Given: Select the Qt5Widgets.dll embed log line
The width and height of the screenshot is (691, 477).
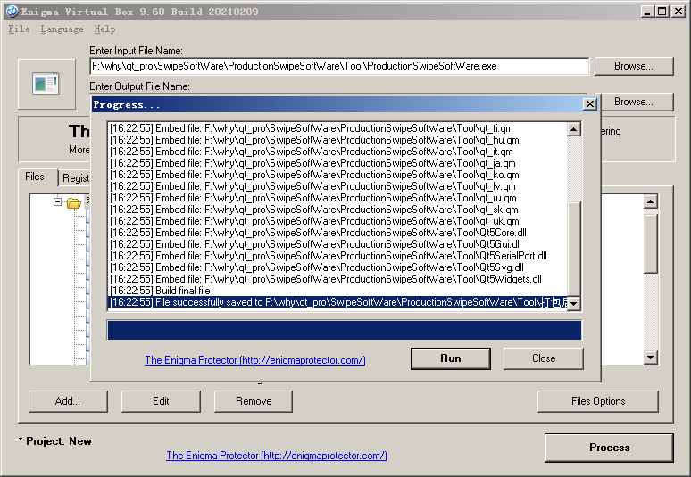Looking at the screenshot, I should 337,279.
